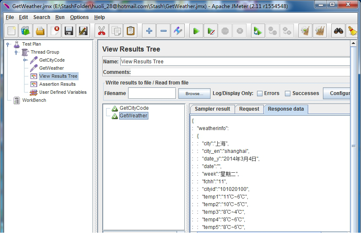
Task: Open the Run menu
Action: [60, 17]
